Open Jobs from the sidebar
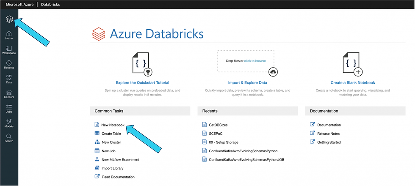This screenshot has height=186, width=415. (x=9, y=109)
